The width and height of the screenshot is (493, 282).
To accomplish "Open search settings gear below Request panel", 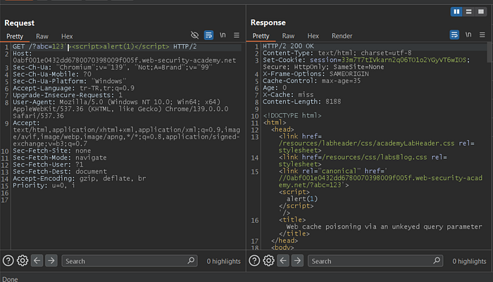I will click(23, 261).
